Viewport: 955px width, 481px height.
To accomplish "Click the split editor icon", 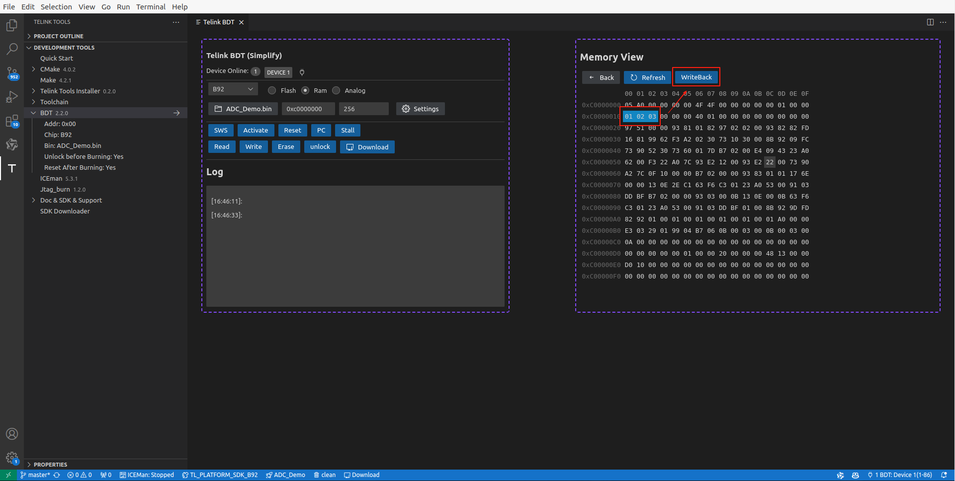I will click(x=930, y=22).
